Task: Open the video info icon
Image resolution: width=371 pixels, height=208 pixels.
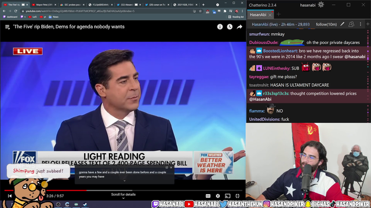Action: tap(220, 27)
